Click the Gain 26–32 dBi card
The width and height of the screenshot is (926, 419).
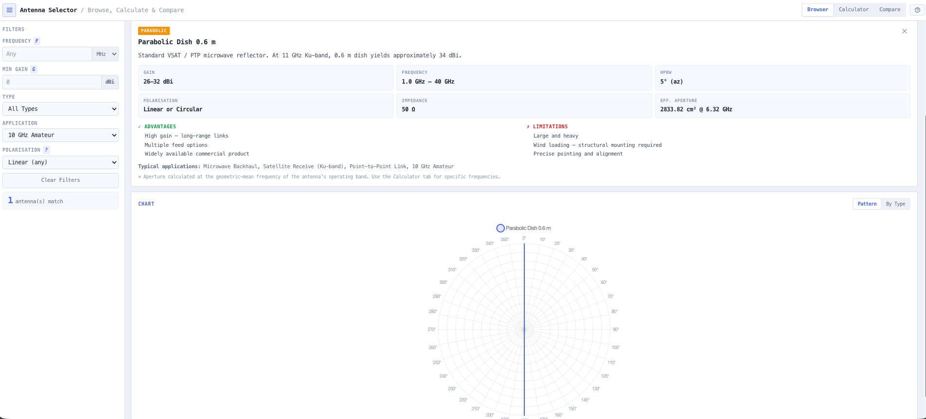tap(266, 78)
